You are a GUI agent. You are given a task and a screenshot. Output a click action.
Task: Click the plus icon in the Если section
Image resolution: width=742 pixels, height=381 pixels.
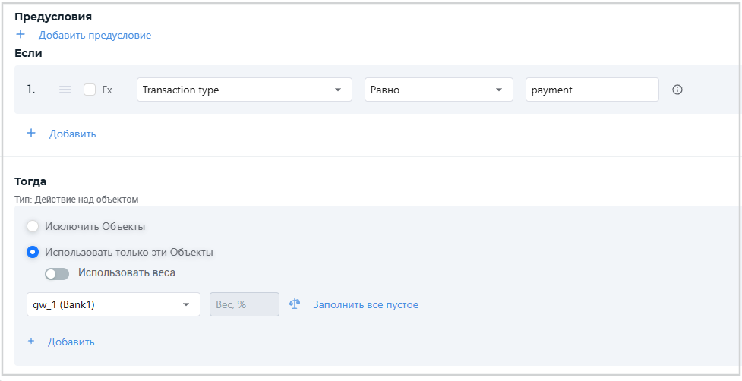(x=31, y=133)
